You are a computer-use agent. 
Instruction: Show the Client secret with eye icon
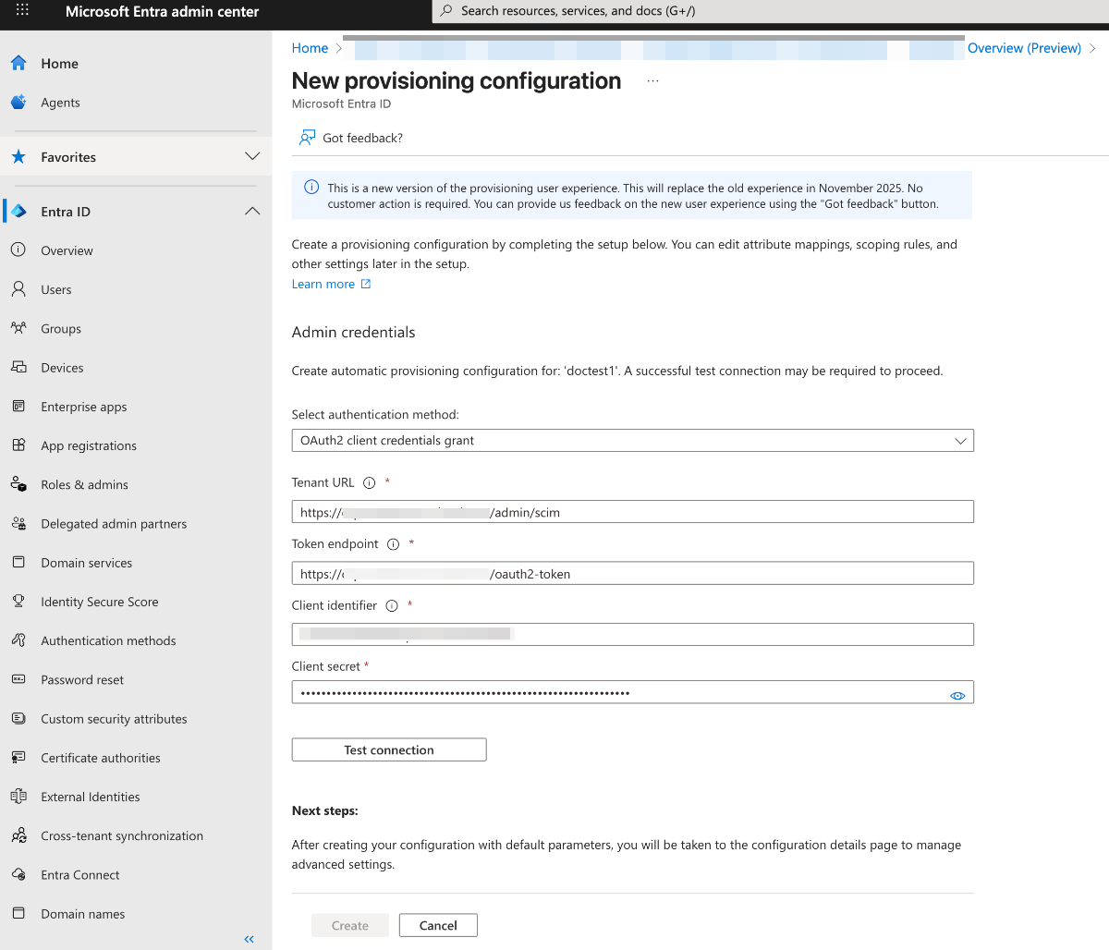957,695
